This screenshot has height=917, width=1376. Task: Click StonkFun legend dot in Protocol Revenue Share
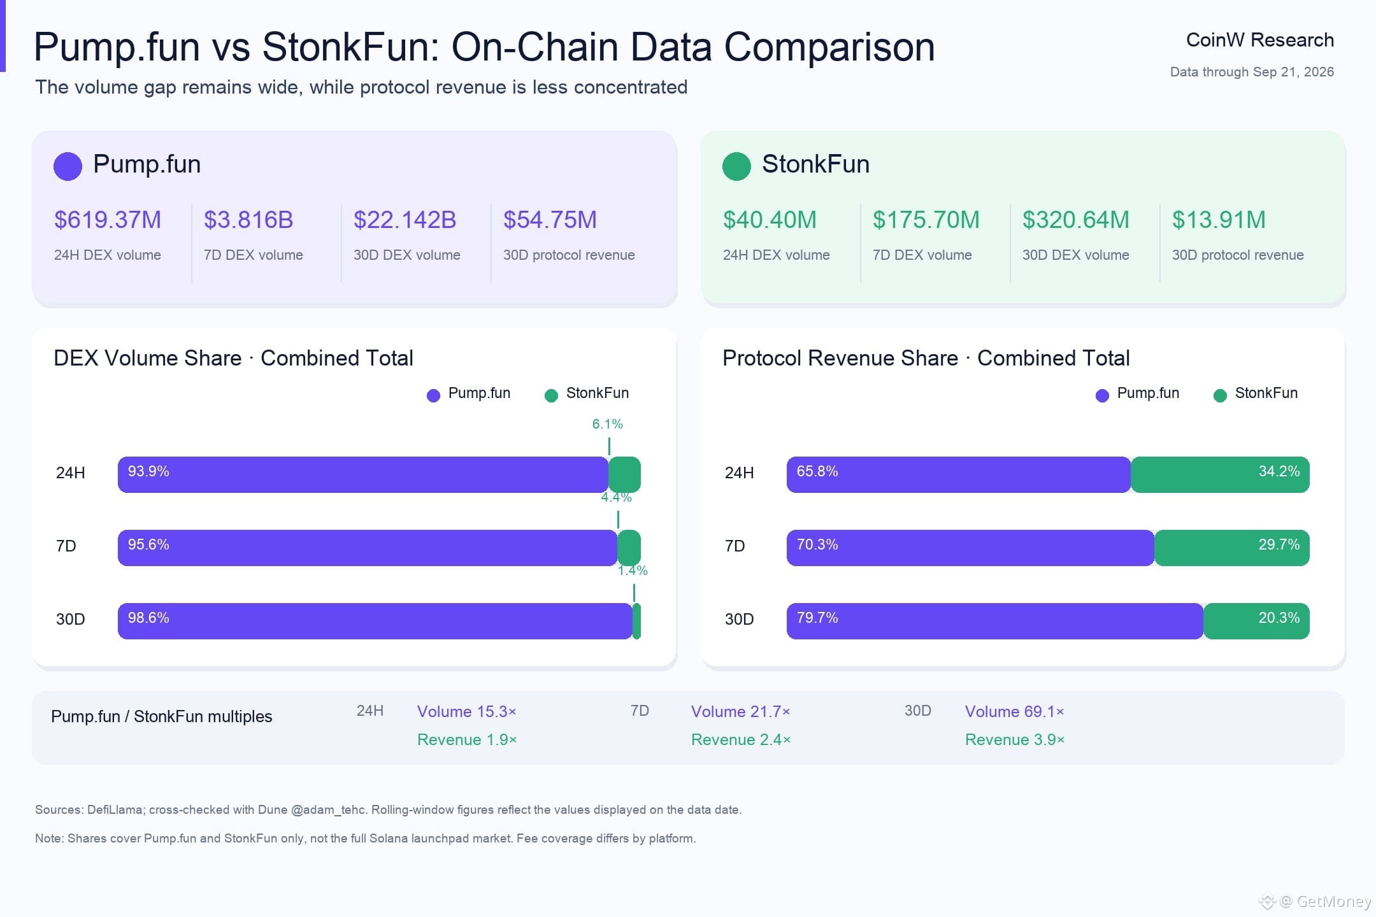(1220, 395)
